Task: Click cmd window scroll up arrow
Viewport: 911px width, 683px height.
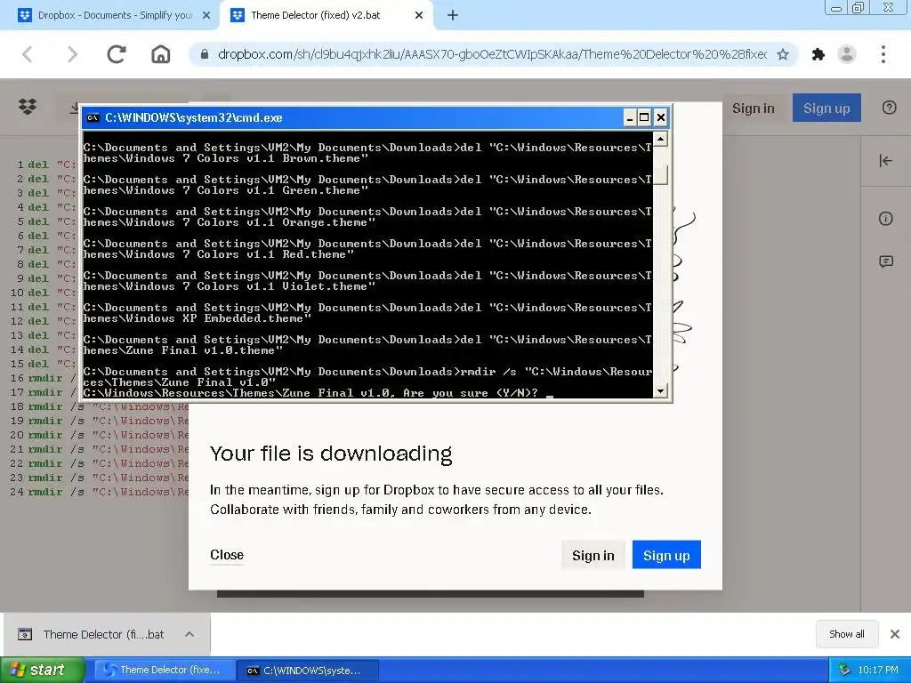Action: pyautogui.click(x=660, y=139)
